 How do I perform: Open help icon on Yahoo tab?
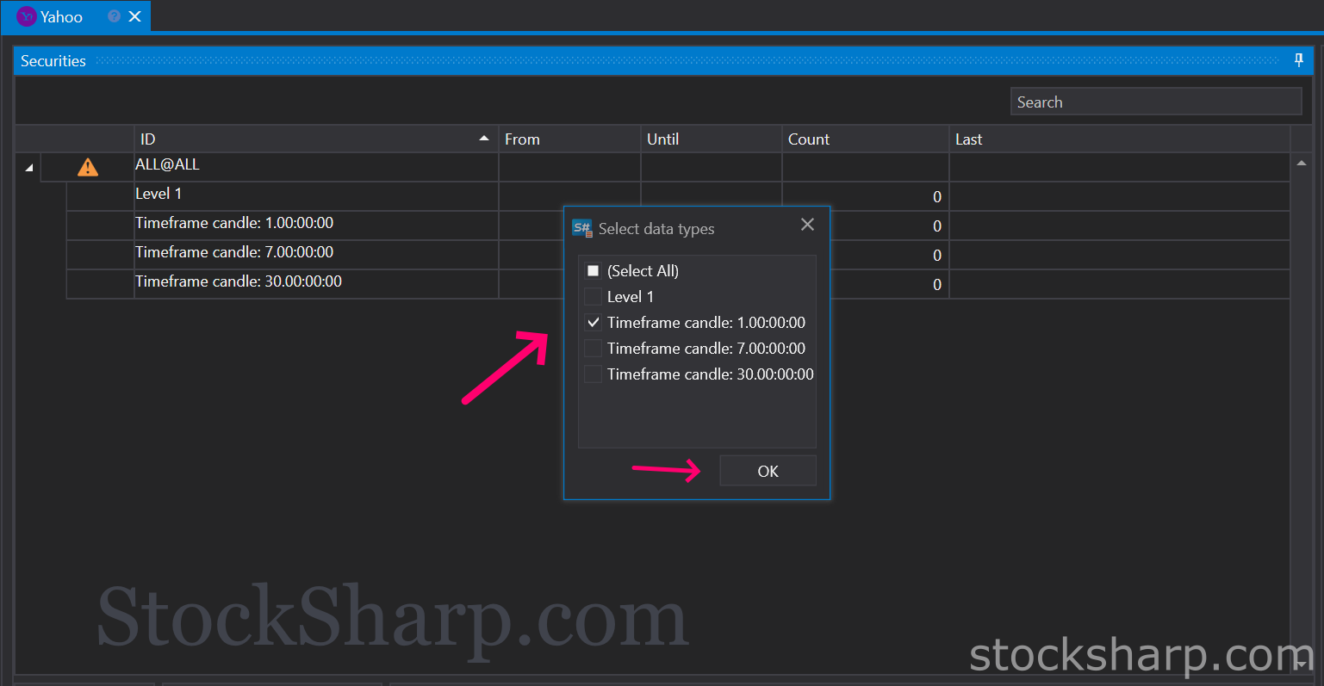[114, 16]
